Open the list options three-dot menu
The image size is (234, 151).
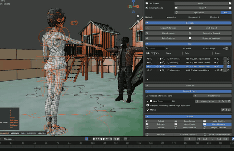(x=230, y=49)
